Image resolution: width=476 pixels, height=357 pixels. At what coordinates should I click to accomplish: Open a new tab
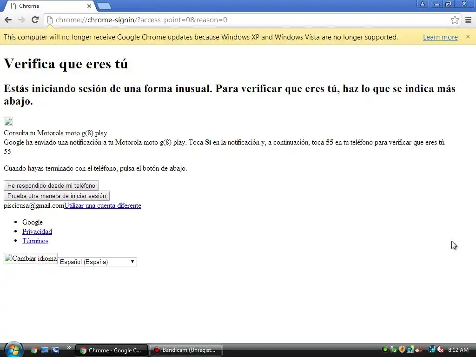[x=104, y=7]
